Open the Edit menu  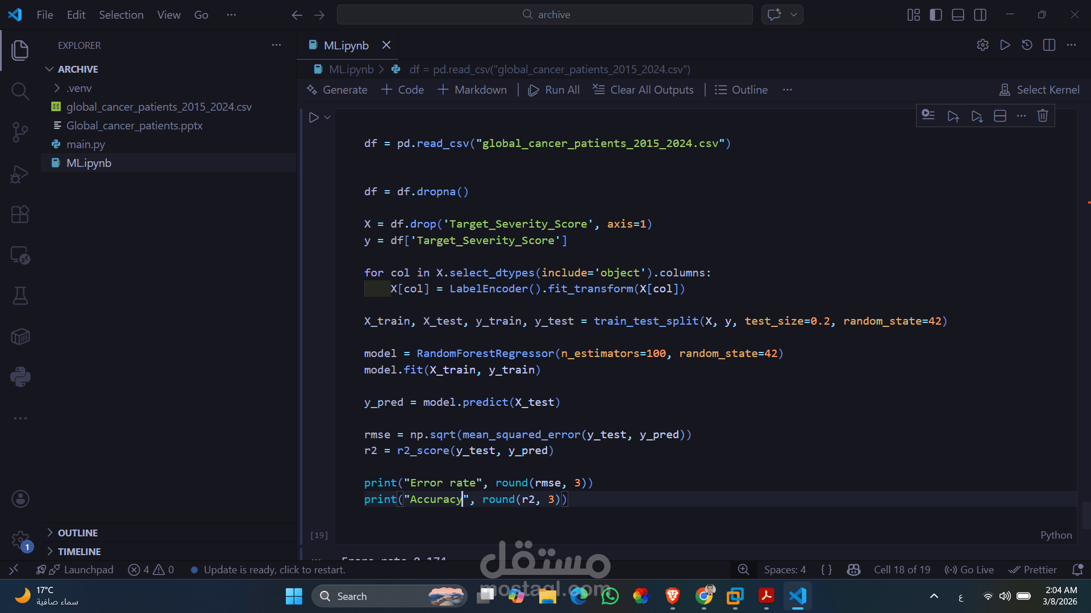pyautogui.click(x=76, y=15)
